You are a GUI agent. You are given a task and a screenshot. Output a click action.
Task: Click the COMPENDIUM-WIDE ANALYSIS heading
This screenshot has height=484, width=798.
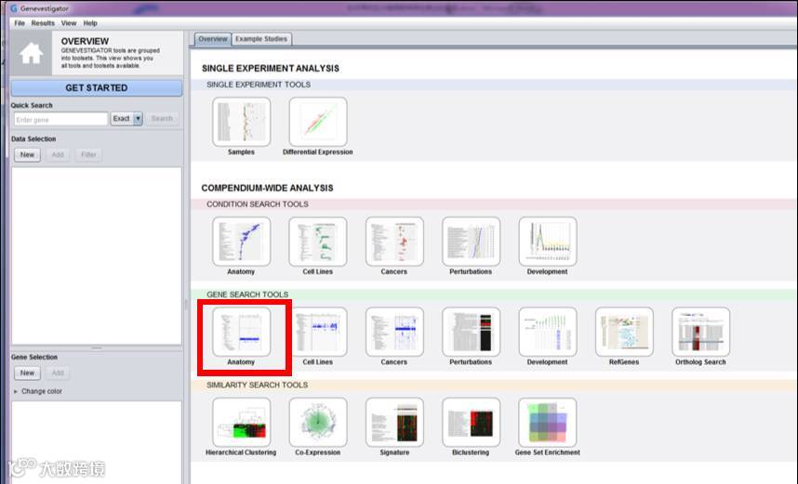click(267, 188)
